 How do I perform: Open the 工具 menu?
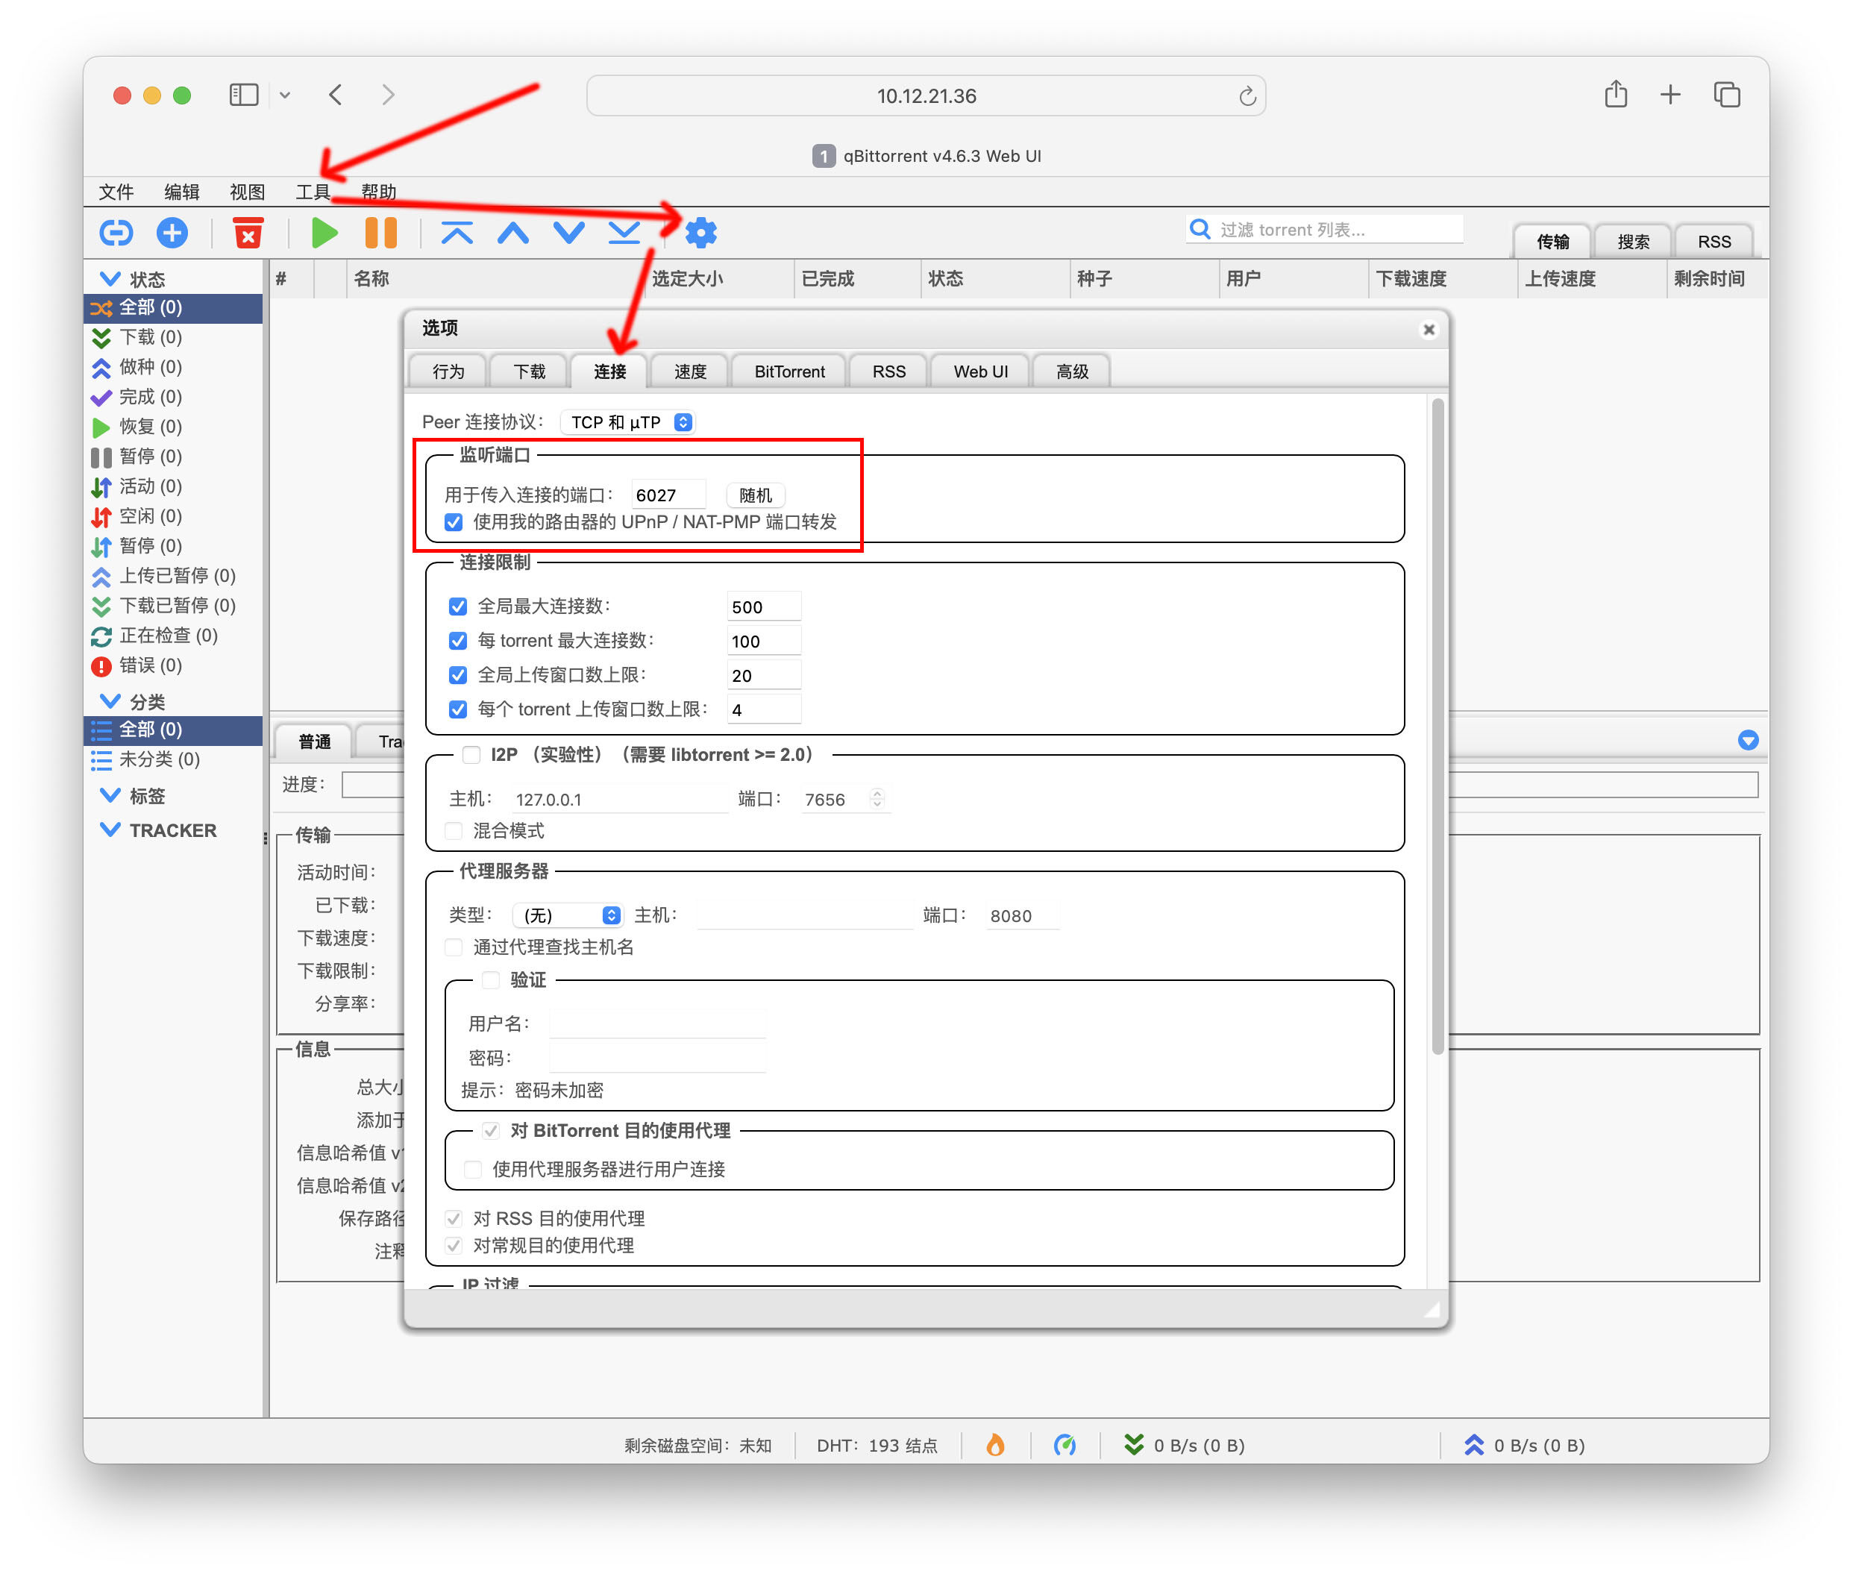[313, 192]
